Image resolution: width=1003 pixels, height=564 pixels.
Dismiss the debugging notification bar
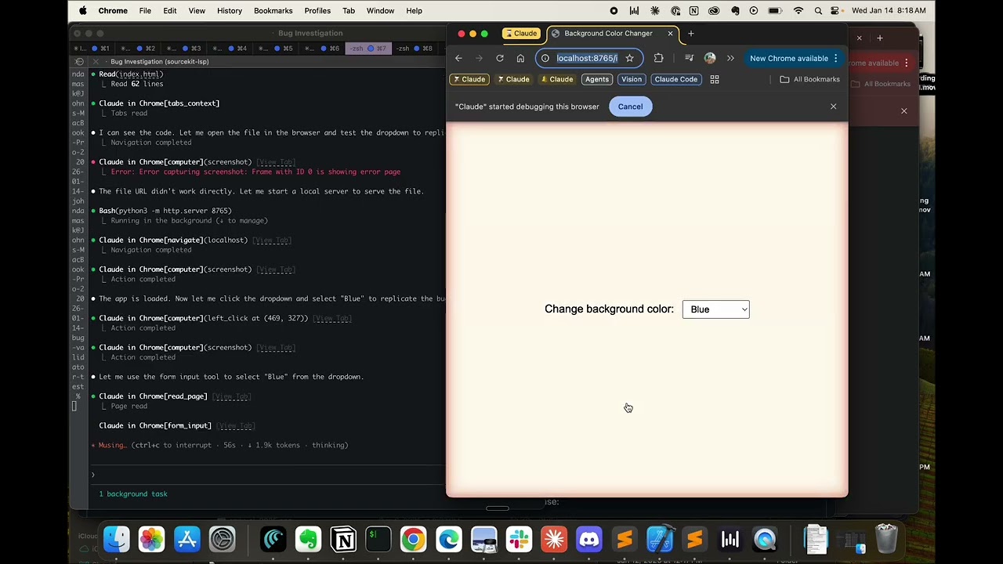pyautogui.click(x=833, y=107)
